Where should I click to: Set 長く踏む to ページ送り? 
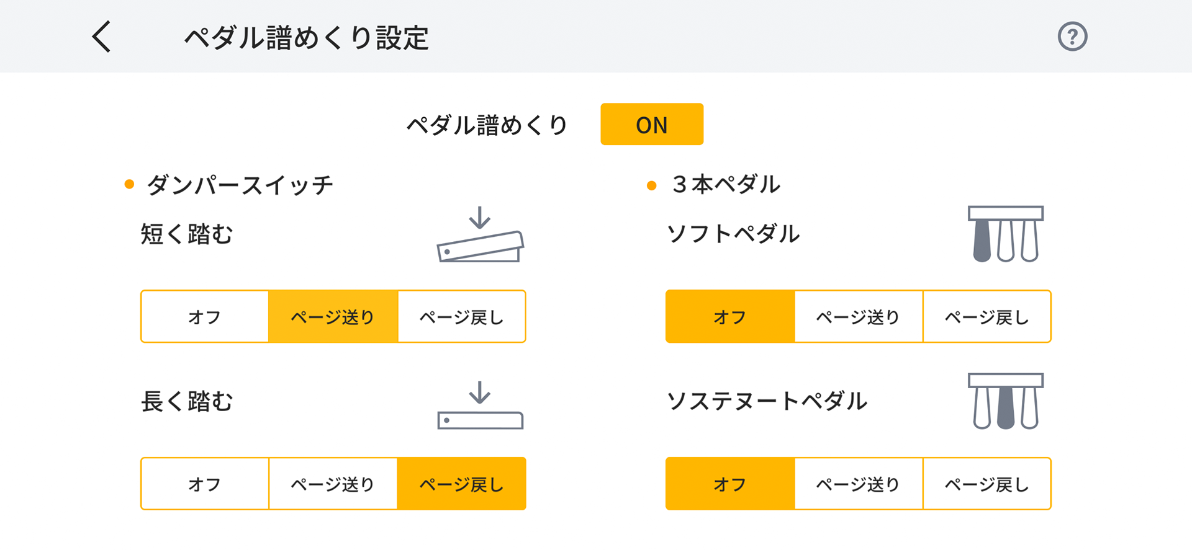point(333,484)
